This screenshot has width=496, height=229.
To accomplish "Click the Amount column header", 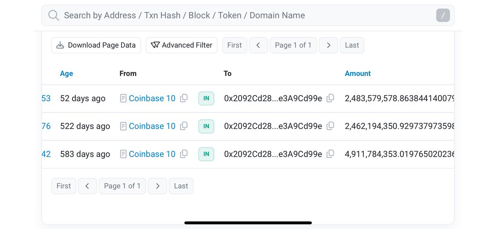I will [x=358, y=74].
